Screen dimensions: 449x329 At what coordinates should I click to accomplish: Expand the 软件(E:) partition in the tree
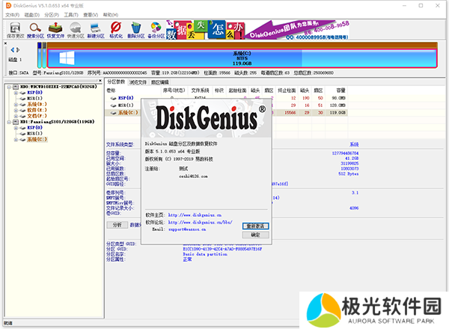tap(16, 110)
